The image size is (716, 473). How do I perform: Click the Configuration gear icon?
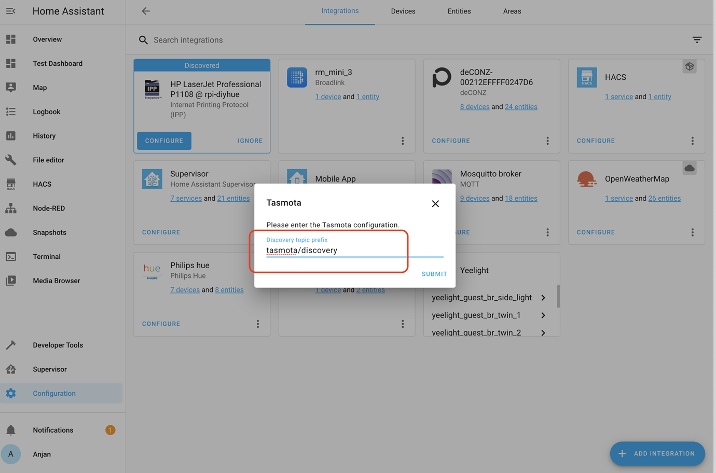11,393
